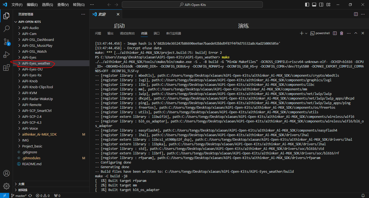The image size is (369, 198).
Task: Open the 转到(G) menu
Action: (79, 5)
